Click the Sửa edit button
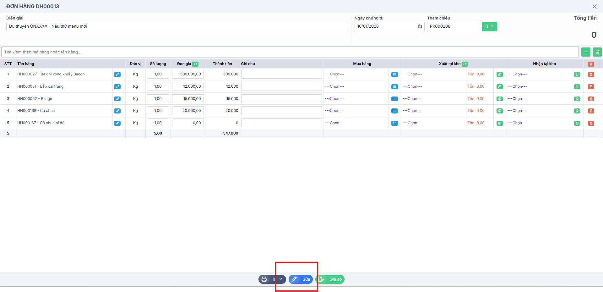 (x=301, y=279)
